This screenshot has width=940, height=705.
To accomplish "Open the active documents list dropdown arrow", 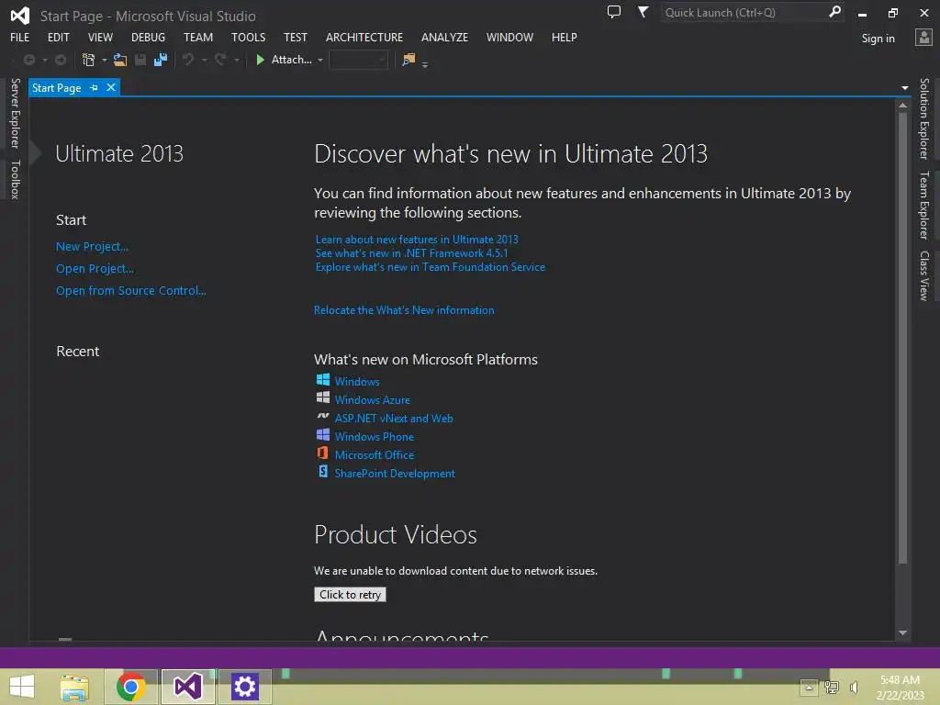I will (x=904, y=88).
